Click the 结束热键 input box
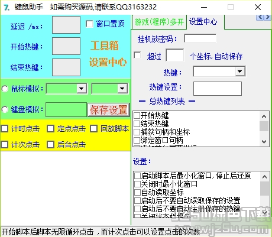 coord(66,67)
